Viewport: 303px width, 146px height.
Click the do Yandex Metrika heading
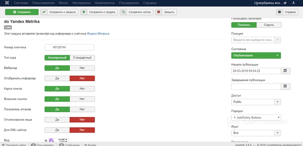point(22,22)
